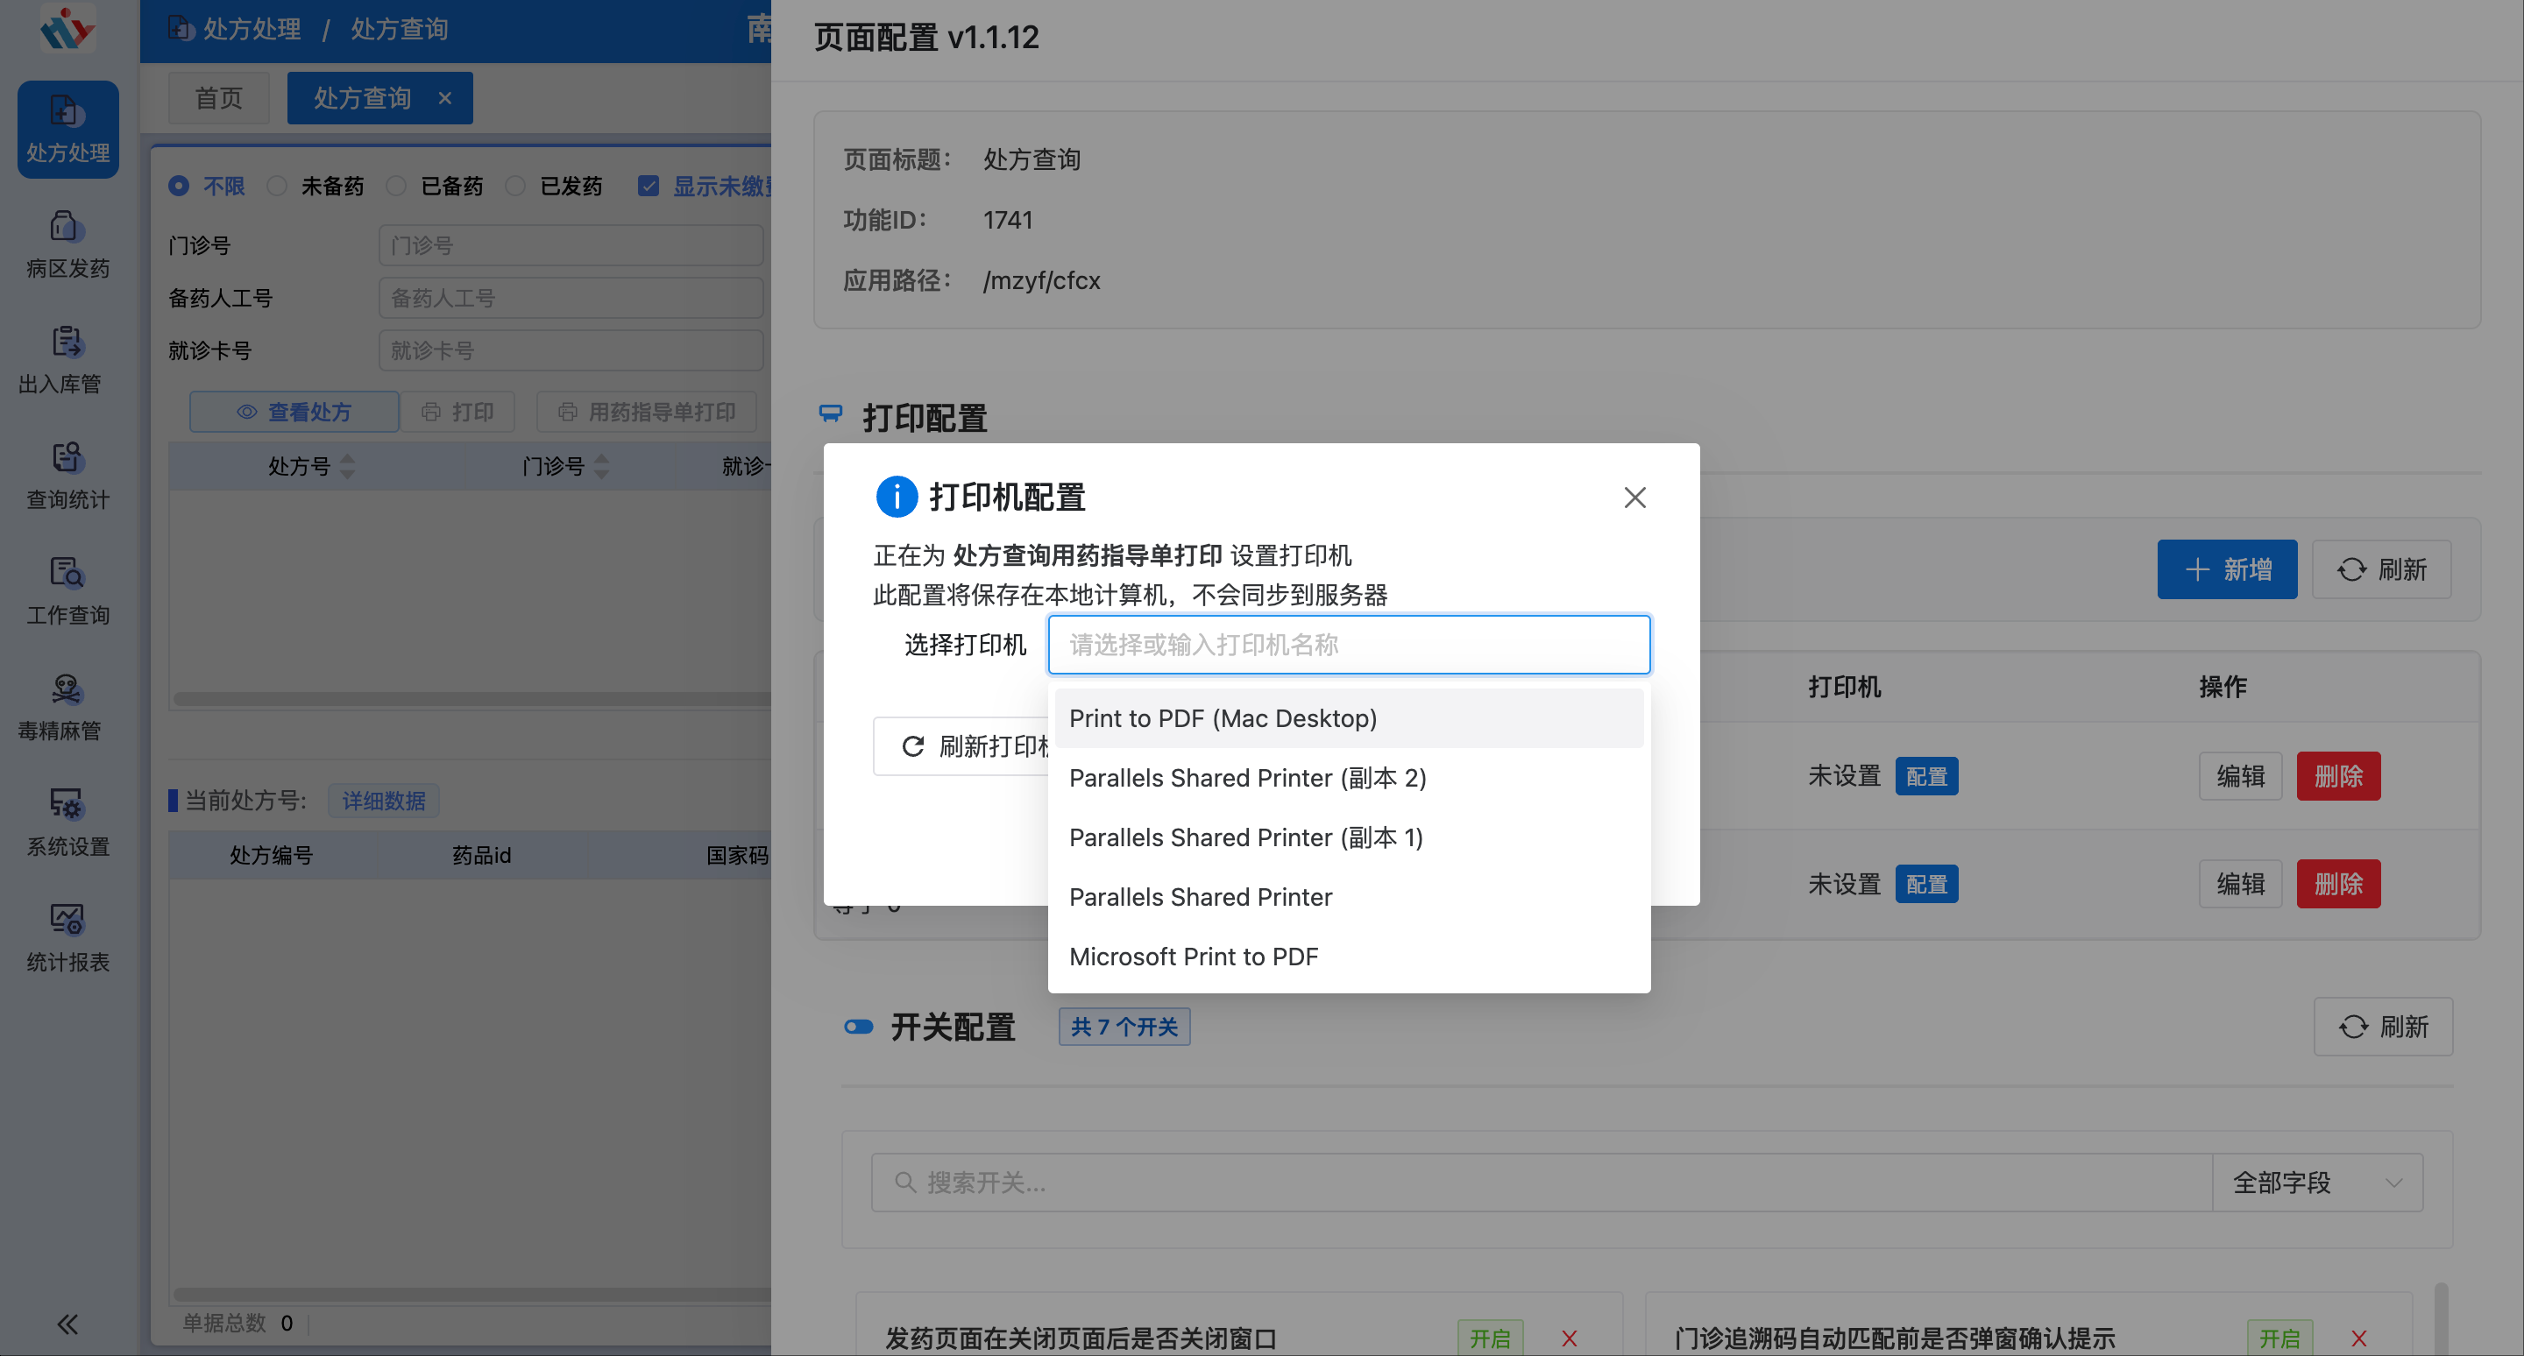The image size is (2524, 1356).
Task: Open 系统设置 from the sidebar
Action: pos(67,823)
